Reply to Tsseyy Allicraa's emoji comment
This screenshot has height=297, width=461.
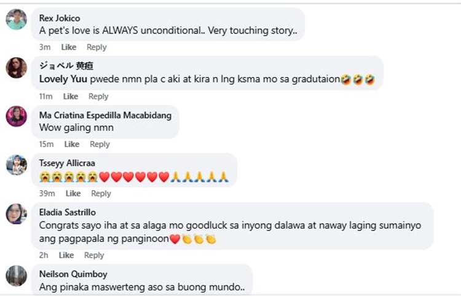(x=101, y=194)
